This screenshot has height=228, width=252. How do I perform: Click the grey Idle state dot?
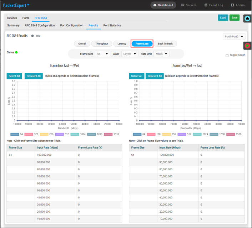point(32,36)
